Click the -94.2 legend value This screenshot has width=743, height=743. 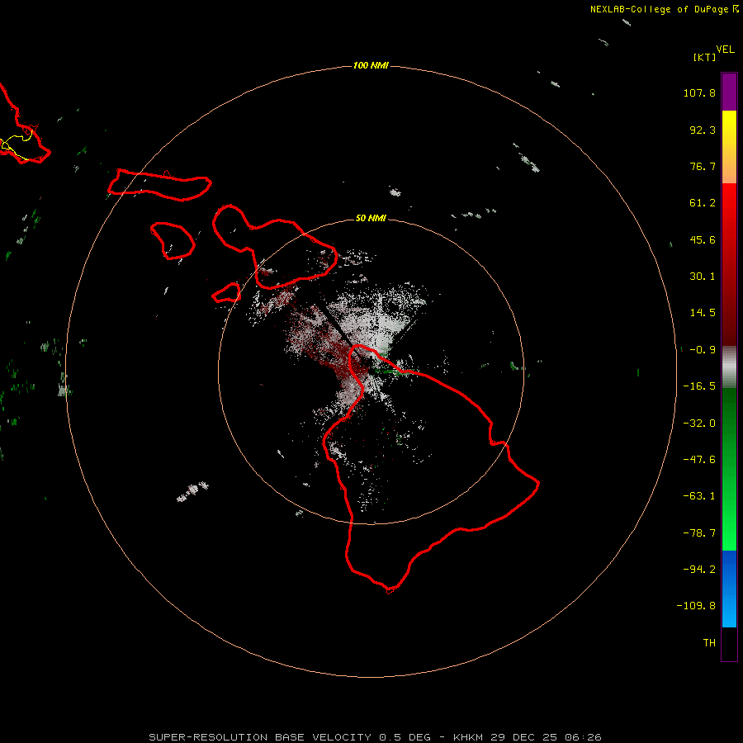tap(699, 570)
